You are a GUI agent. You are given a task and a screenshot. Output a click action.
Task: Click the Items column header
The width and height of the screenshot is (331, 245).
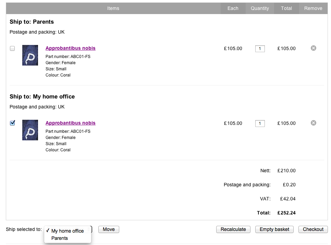(113, 8)
